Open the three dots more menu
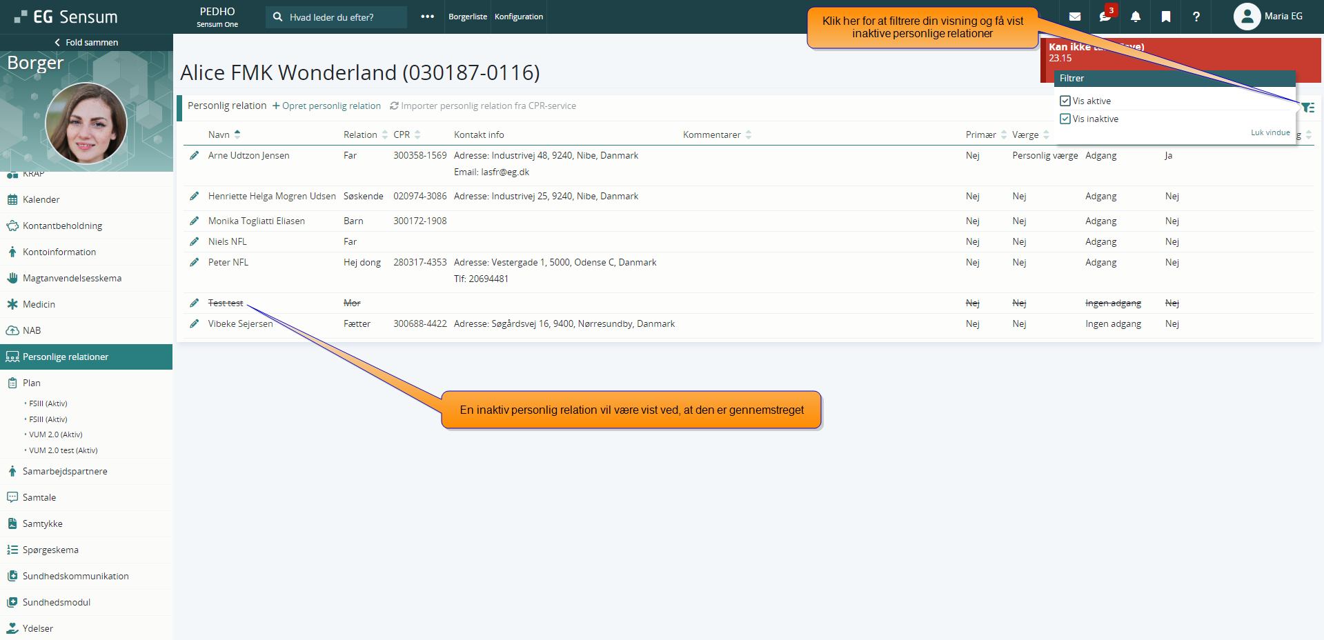Image resolution: width=1324 pixels, height=640 pixels. [428, 17]
